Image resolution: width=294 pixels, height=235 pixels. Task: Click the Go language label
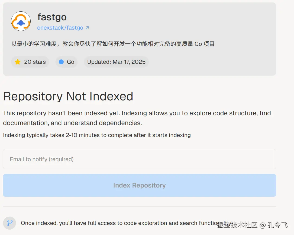70,62
